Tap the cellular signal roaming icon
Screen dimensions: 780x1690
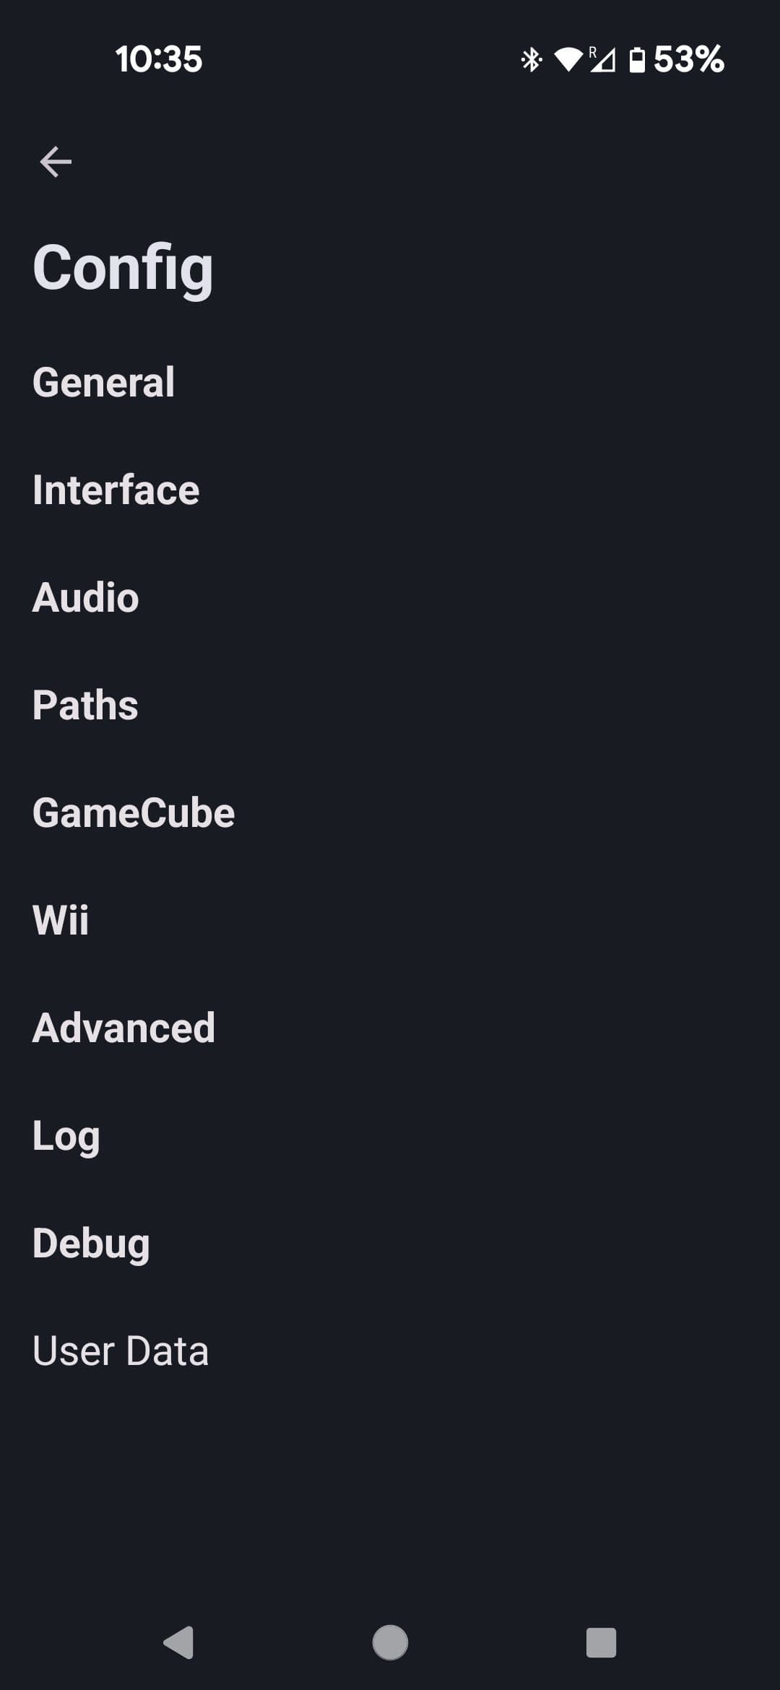pyautogui.click(x=602, y=59)
